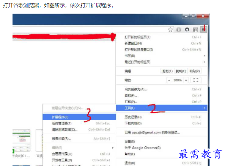Viewport: 225px width, 166px height.
Task: Select 打开新的标签页(T) menu item
Action: pyautogui.click(x=161, y=37)
